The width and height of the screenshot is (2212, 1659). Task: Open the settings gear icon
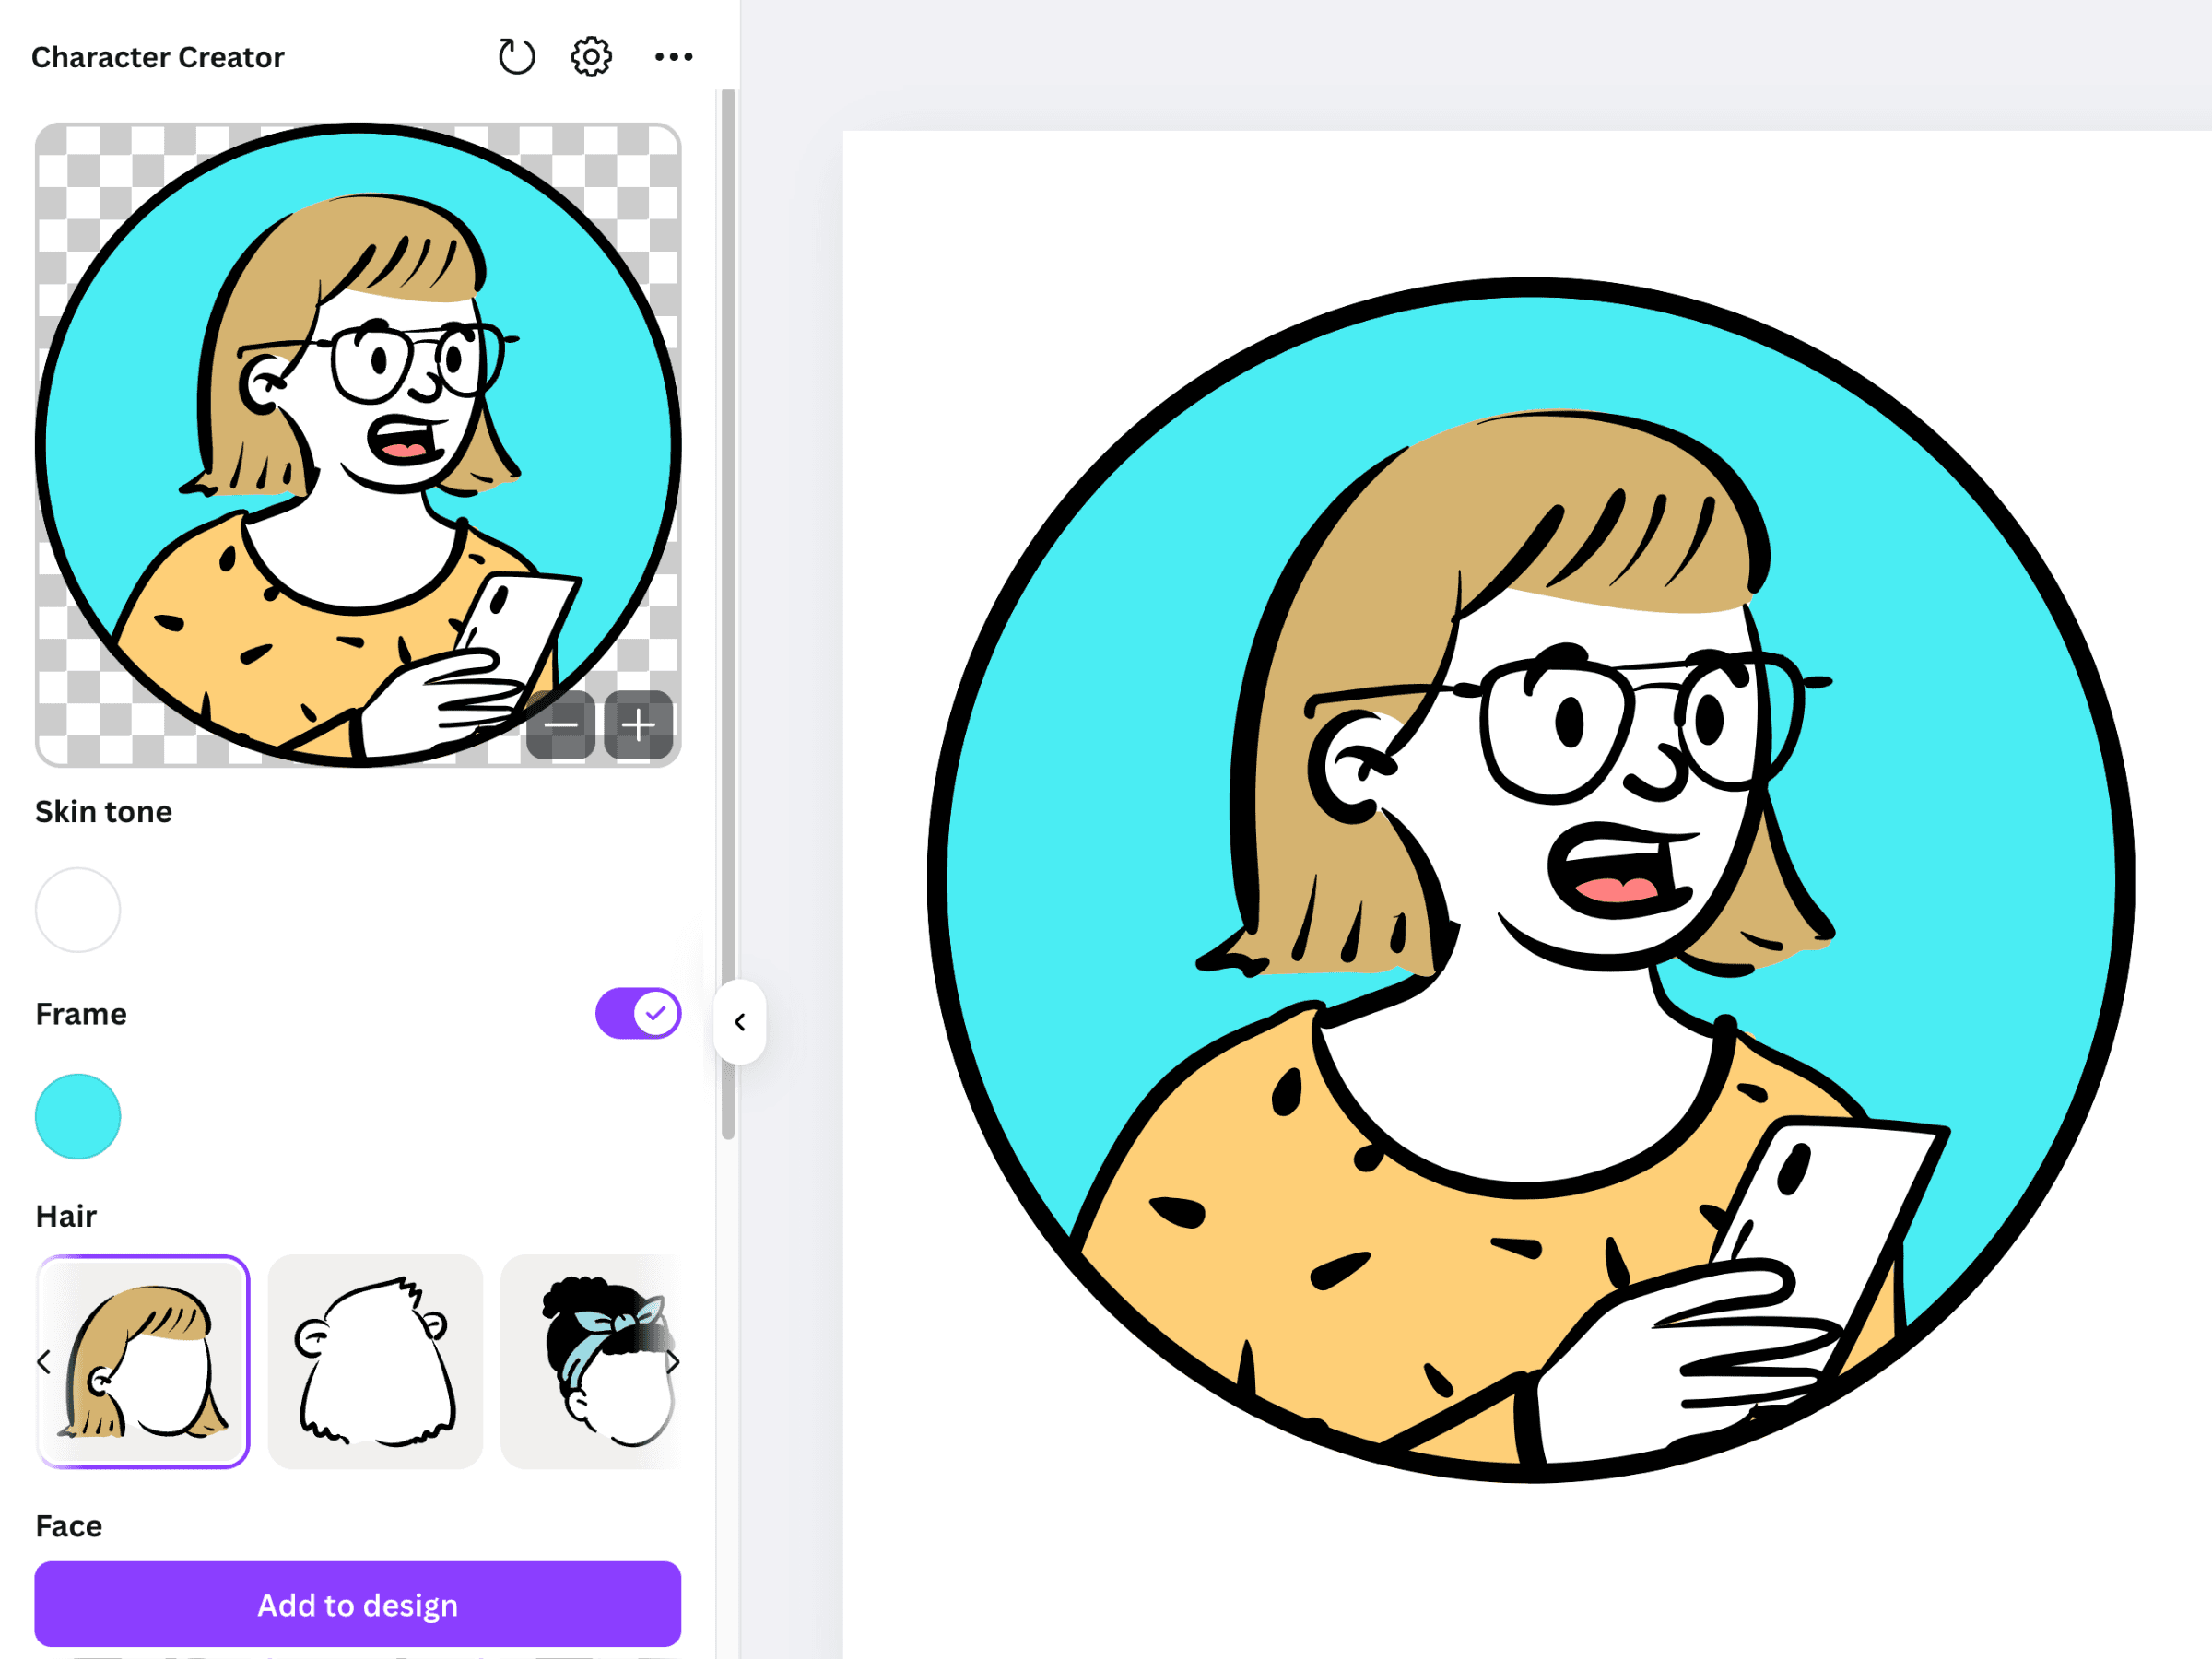coord(591,57)
